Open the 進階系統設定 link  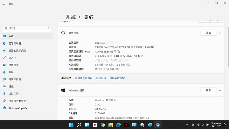click(117, 78)
